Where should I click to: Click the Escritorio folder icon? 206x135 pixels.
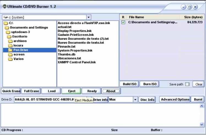point(9,37)
